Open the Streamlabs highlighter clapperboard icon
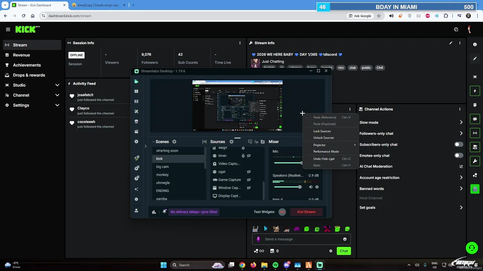Image resolution: width=483 pixels, height=271 pixels. coord(136,131)
